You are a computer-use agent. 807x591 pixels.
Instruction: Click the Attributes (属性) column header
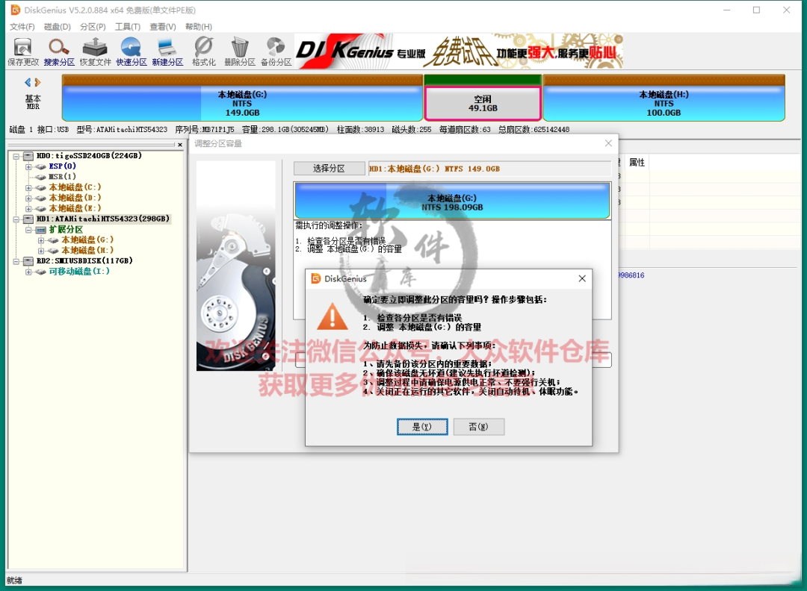tap(637, 163)
